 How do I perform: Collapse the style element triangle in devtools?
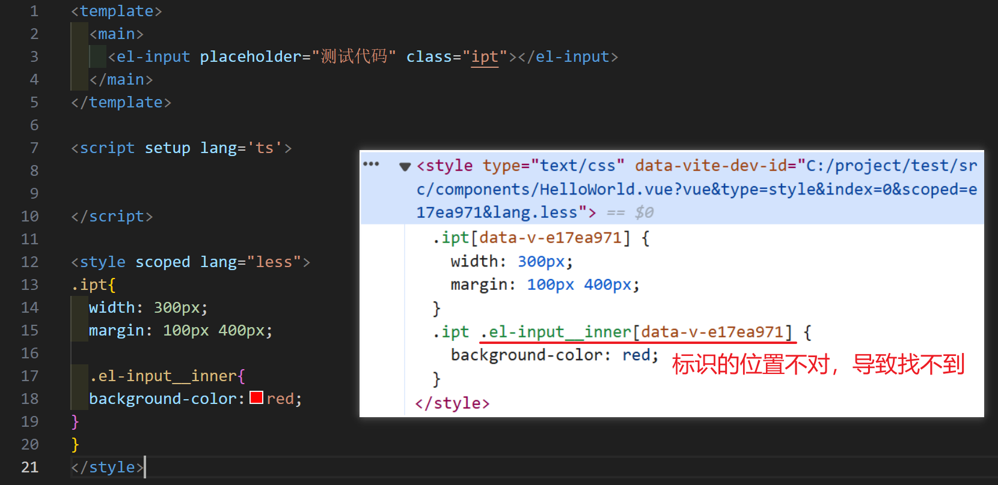click(x=405, y=167)
